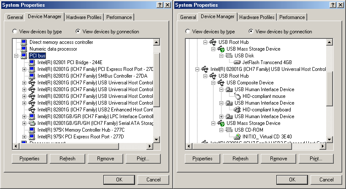Viewport: 346px width, 189px height.
Task: Click the HID-compliant mouse device icon
Action: coord(238,96)
